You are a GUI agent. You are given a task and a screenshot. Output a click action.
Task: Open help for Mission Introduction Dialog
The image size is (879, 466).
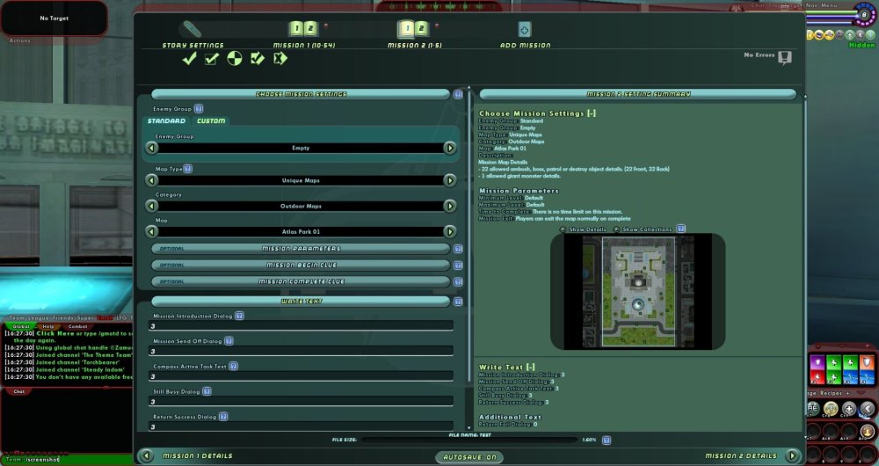point(239,316)
